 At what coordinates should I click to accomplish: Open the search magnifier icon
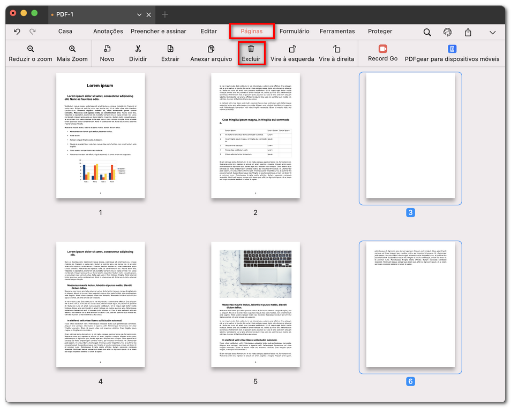(x=427, y=32)
